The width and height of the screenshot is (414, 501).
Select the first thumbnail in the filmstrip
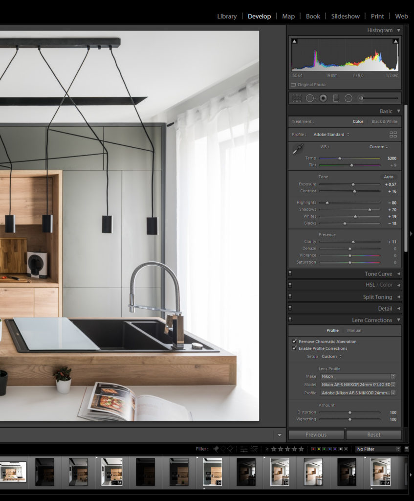pos(13,472)
